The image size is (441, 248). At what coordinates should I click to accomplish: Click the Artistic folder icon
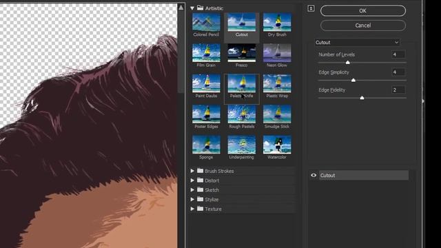tap(201, 8)
